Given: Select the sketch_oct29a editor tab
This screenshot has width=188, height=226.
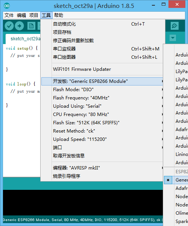Looking at the screenshot, I should pos(23,39).
